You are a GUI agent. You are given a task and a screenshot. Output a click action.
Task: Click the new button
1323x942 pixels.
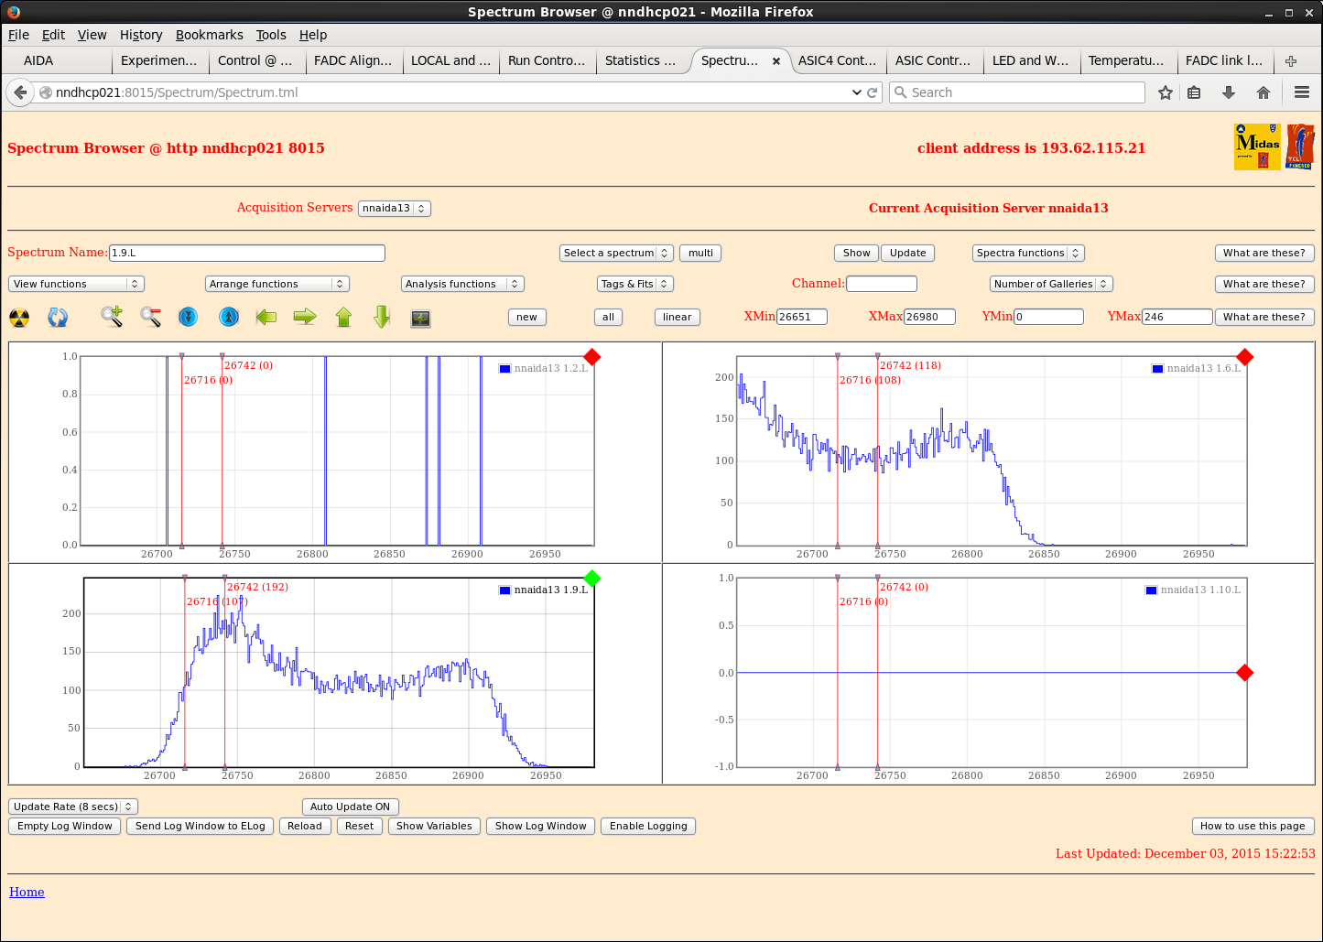tap(526, 317)
